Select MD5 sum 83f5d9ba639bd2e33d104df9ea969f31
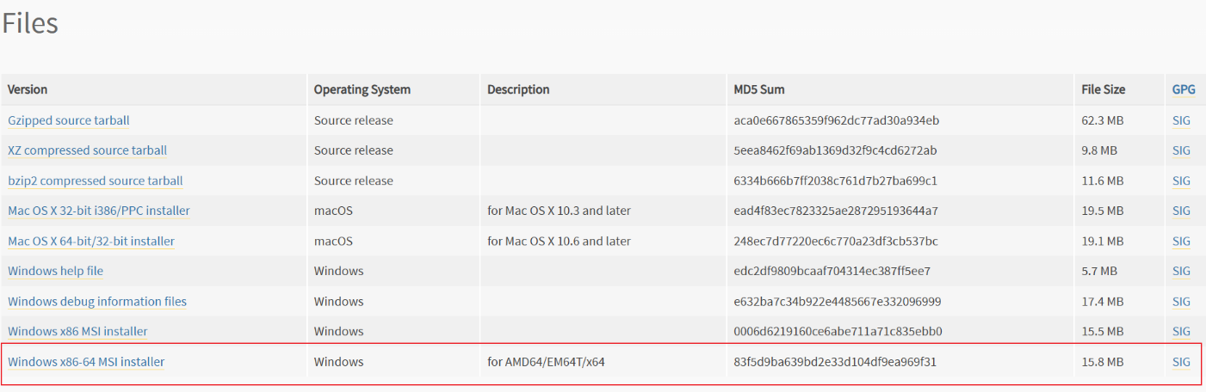Viewport: 1206px width, 392px height. pos(835,362)
